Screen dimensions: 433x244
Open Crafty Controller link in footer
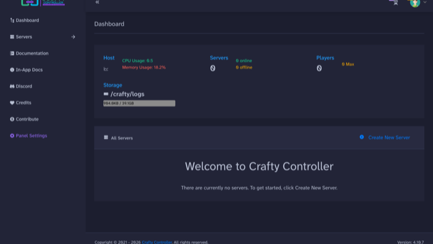coord(157,242)
